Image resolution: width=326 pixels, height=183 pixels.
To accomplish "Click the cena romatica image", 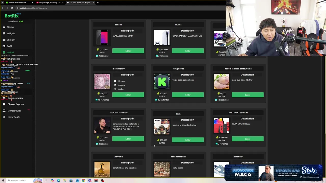I will (x=162, y=169).
